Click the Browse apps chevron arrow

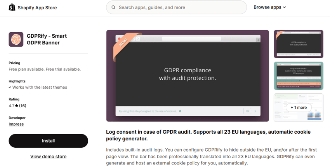pos(284,7)
